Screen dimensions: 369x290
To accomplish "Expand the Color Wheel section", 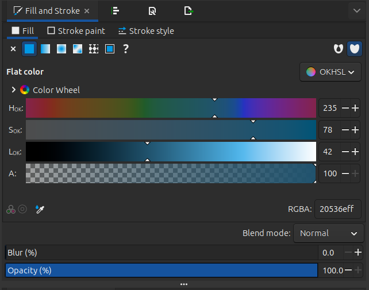I will tap(13, 90).
